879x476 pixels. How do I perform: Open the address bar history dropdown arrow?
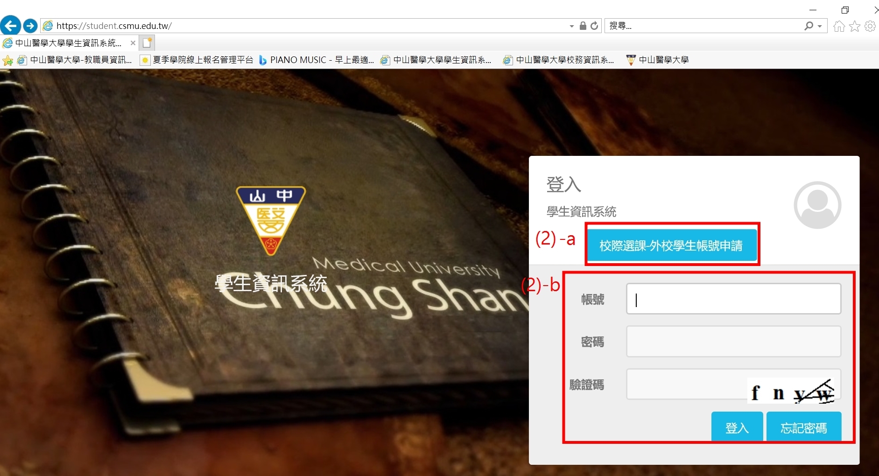point(572,26)
